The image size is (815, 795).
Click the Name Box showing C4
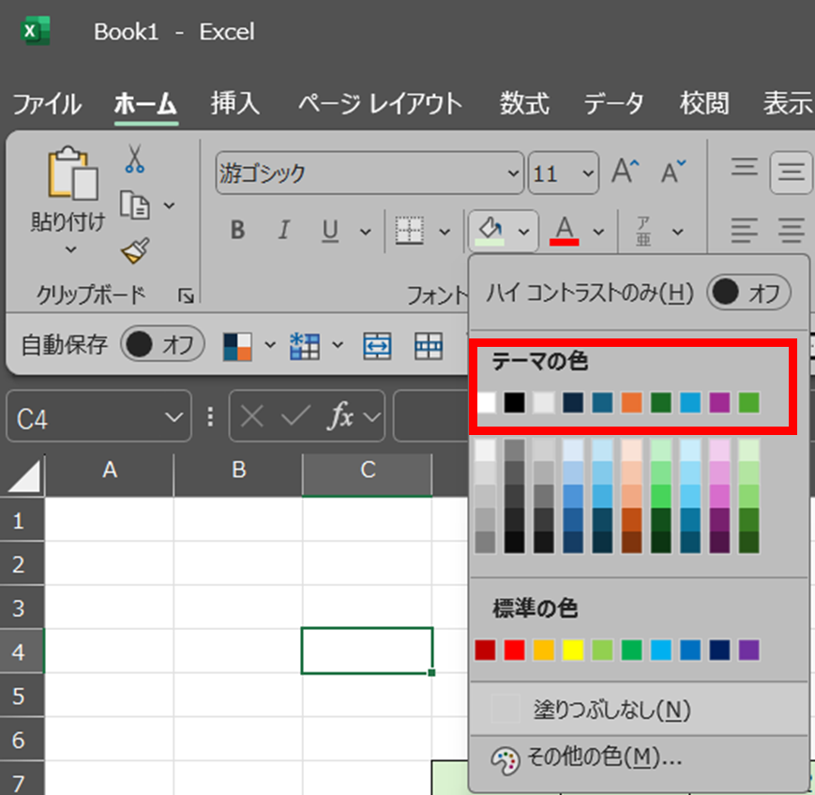coord(84,417)
